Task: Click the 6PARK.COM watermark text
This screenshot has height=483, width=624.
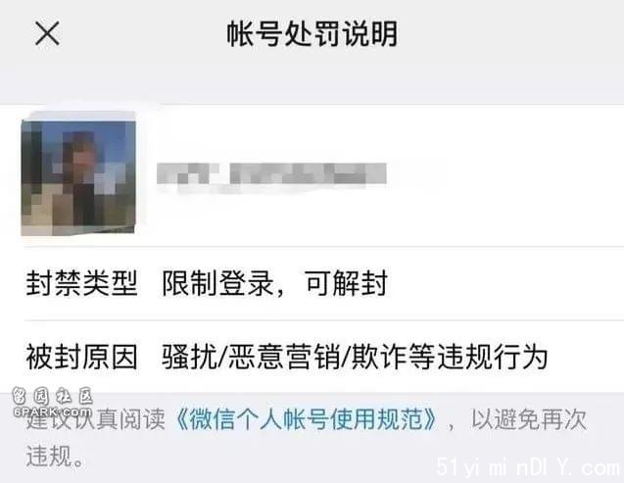Action: point(52,411)
